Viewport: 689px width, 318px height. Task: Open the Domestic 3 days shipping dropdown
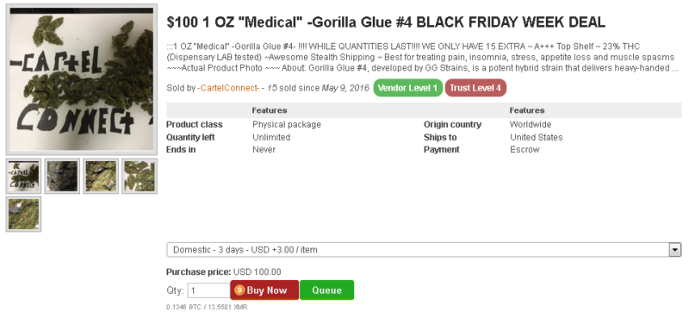click(424, 250)
